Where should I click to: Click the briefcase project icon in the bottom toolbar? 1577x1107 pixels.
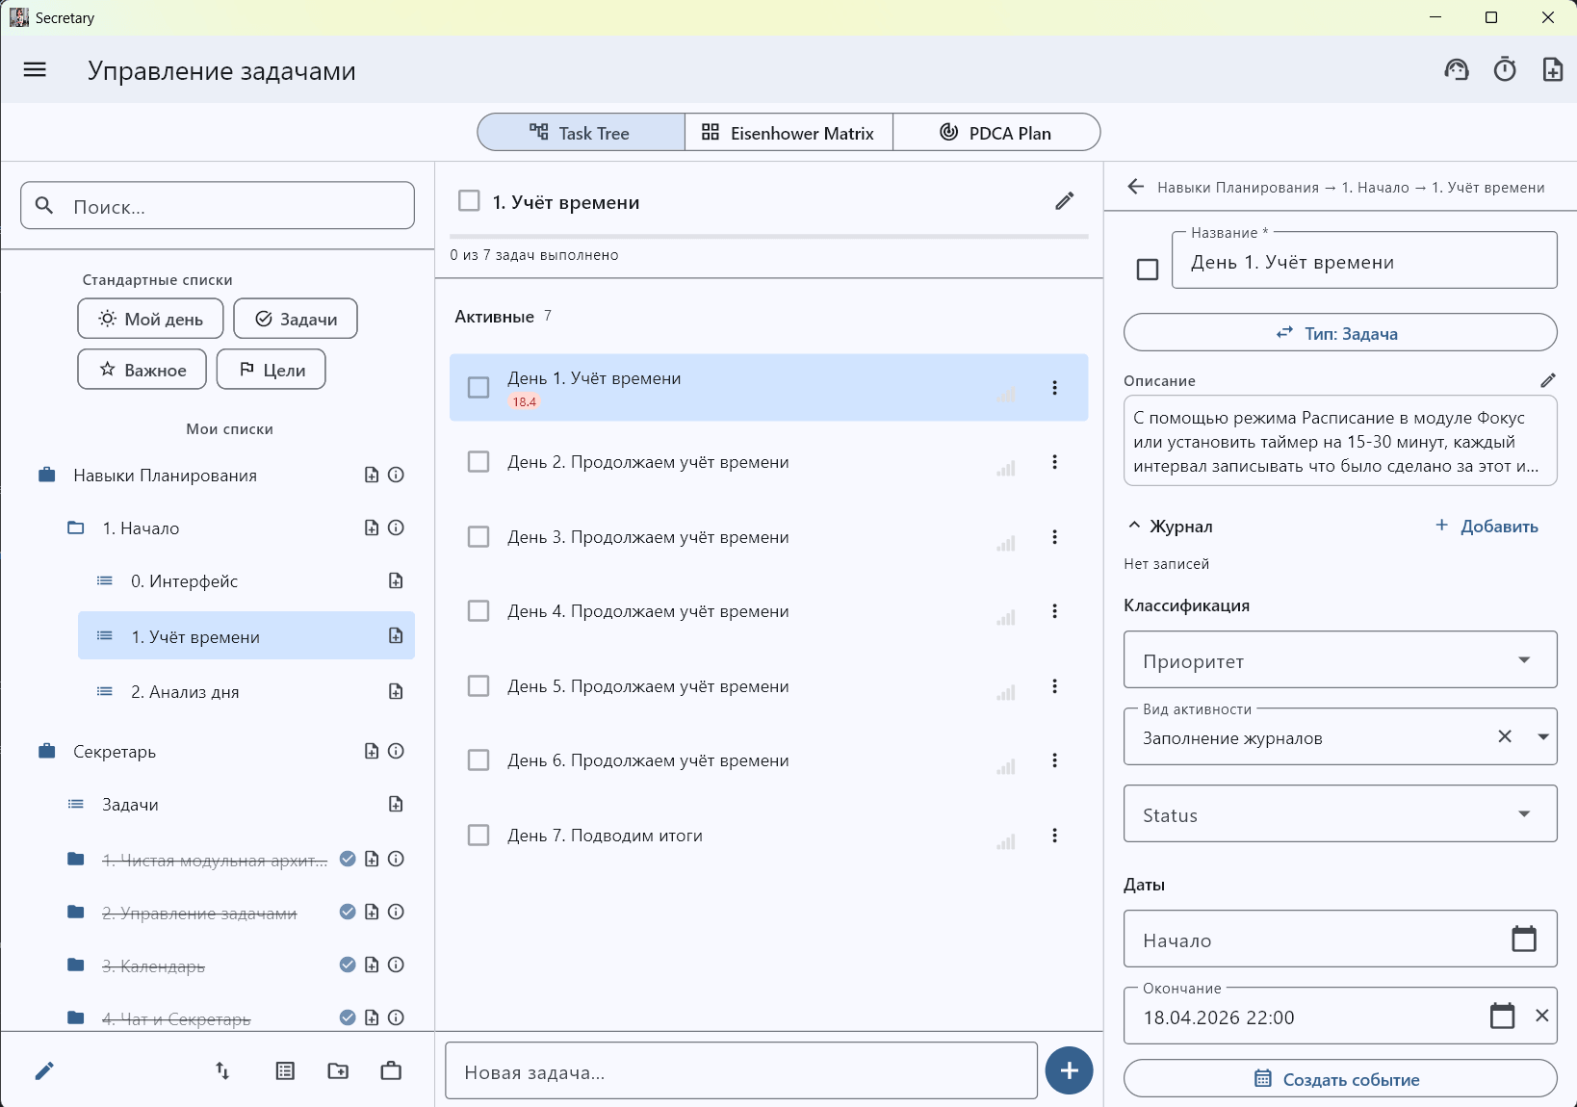(391, 1071)
